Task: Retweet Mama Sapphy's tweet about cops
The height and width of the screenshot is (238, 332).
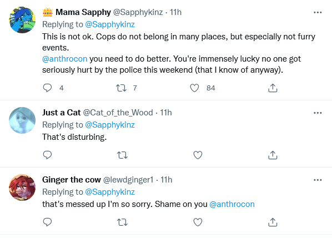Action: [122, 88]
